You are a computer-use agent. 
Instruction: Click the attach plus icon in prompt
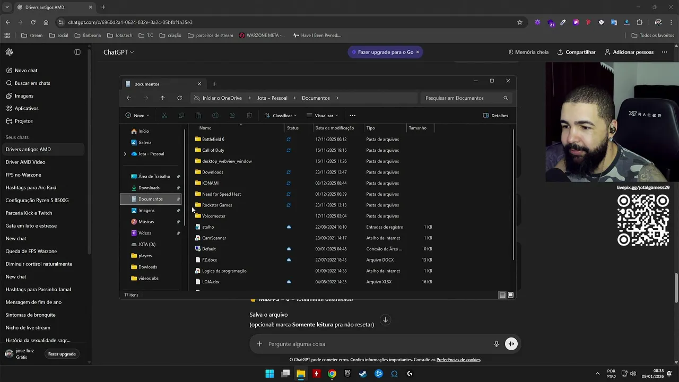click(259, 344)
